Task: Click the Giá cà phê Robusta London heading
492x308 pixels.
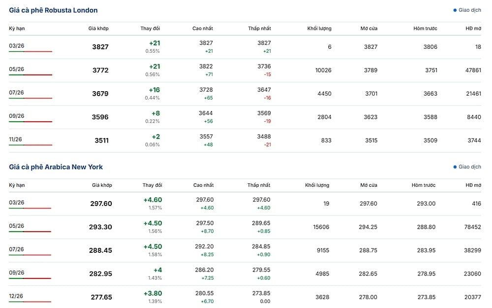Action: pyautogui.click(x=53, y=10)
